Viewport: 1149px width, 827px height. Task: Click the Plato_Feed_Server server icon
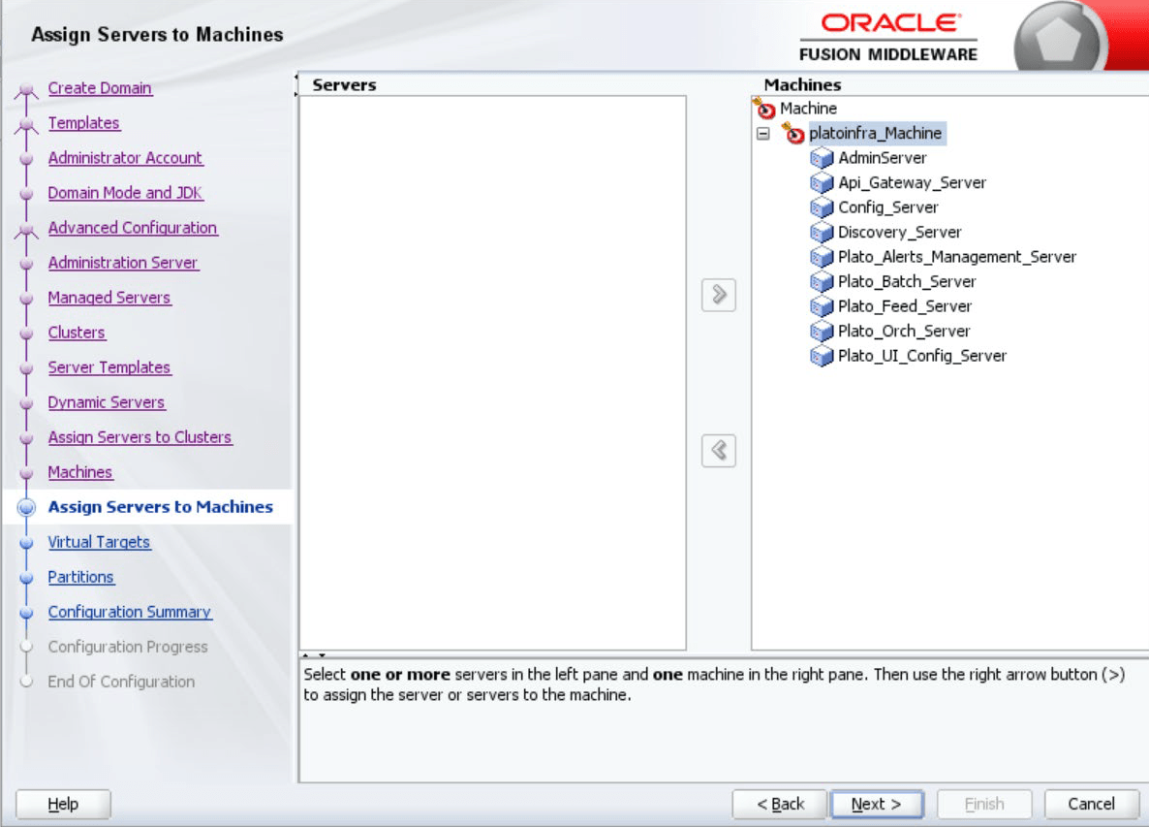coord(822,306)
